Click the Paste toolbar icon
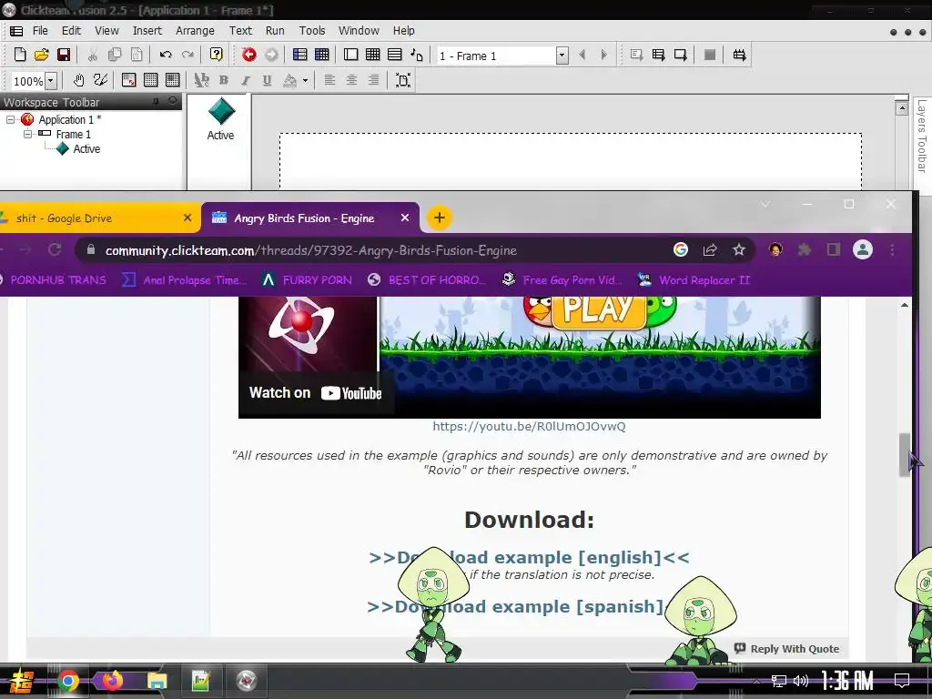Screen dimensions: 932x699 [137, 55]
